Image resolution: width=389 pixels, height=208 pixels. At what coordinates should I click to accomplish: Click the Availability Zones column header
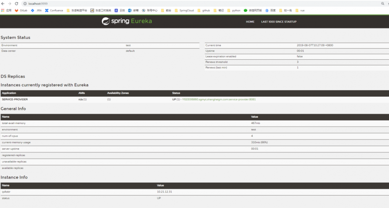tap(118, 93)
